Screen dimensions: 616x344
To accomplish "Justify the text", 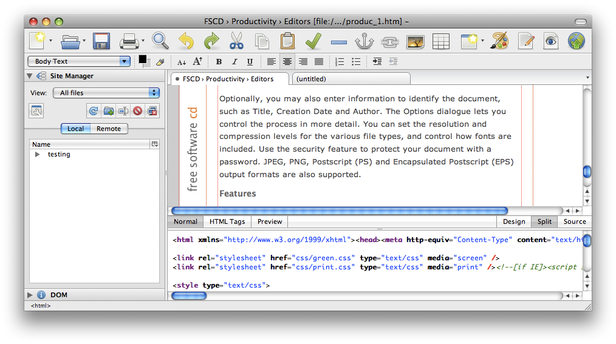I will click(x=318, y=62).
